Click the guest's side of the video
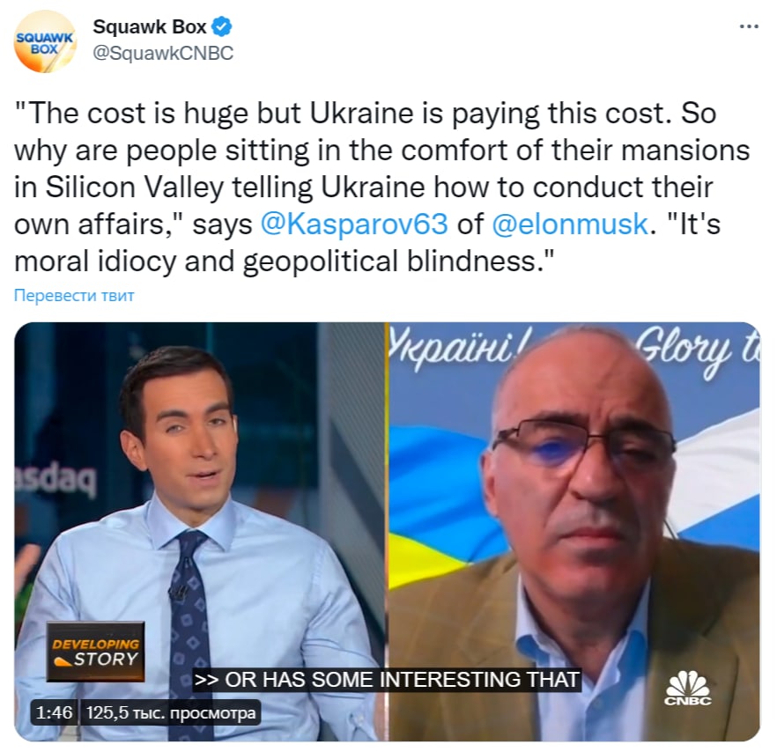 tap(574, 532)
